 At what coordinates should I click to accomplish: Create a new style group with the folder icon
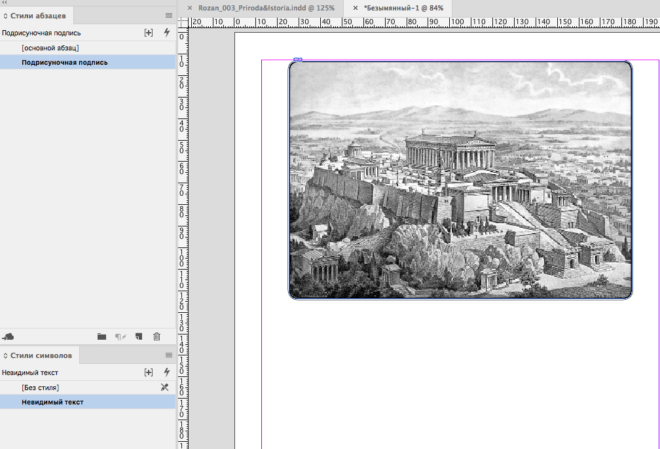101,336
